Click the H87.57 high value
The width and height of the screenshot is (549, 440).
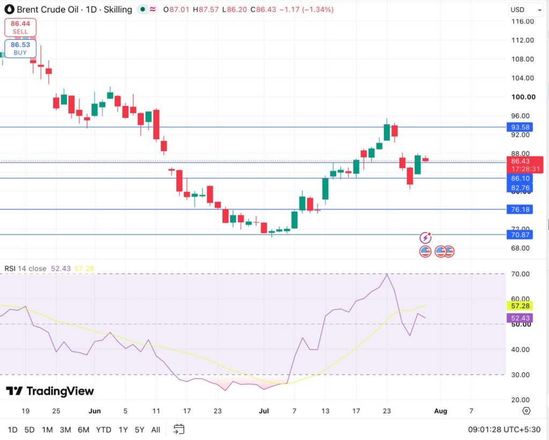[x=206, y=10]
